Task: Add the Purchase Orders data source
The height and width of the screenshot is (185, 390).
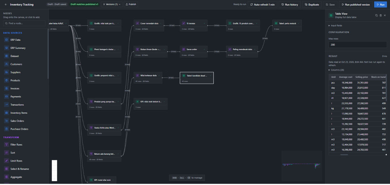Action: tap(24, 129)
